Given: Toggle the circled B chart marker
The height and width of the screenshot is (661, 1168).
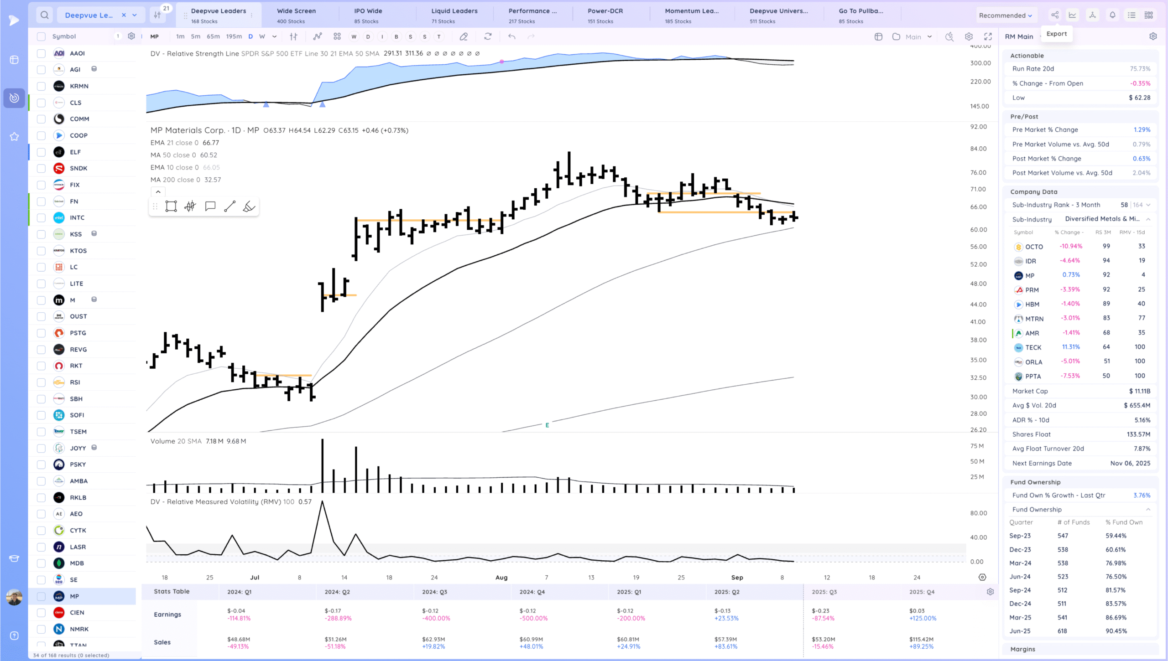Looking at the screenshot, I should (396, 36).
